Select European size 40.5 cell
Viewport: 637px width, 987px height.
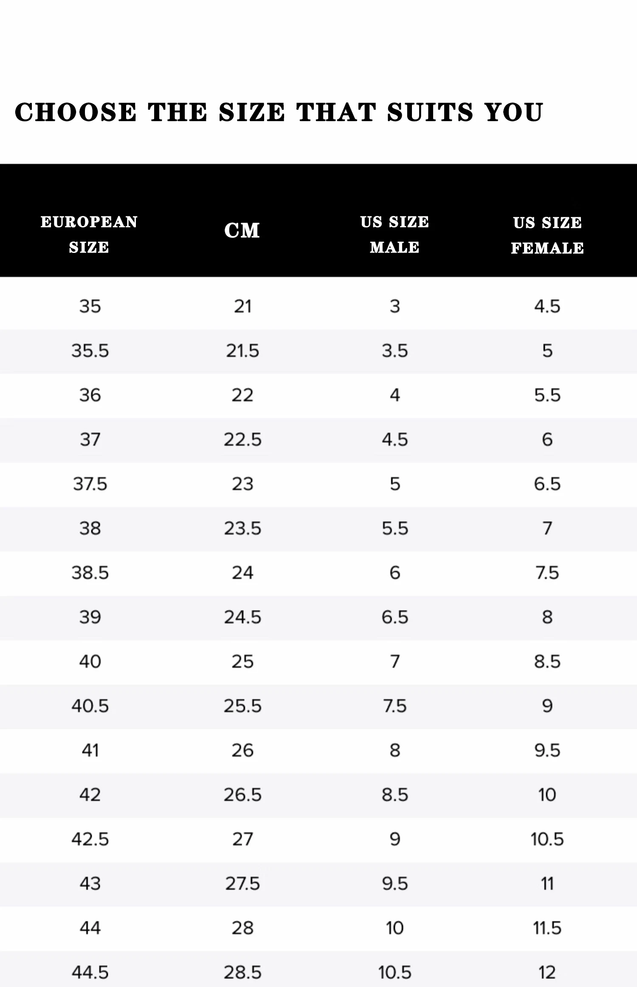pyautogui.click(x=90, y=706)
